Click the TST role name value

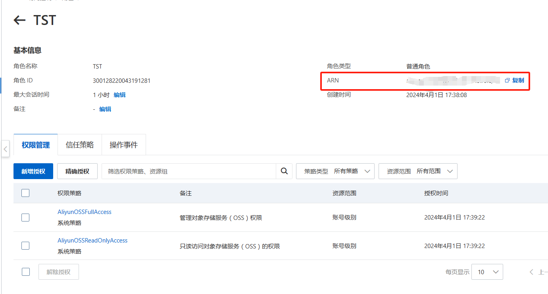[97, 66]
